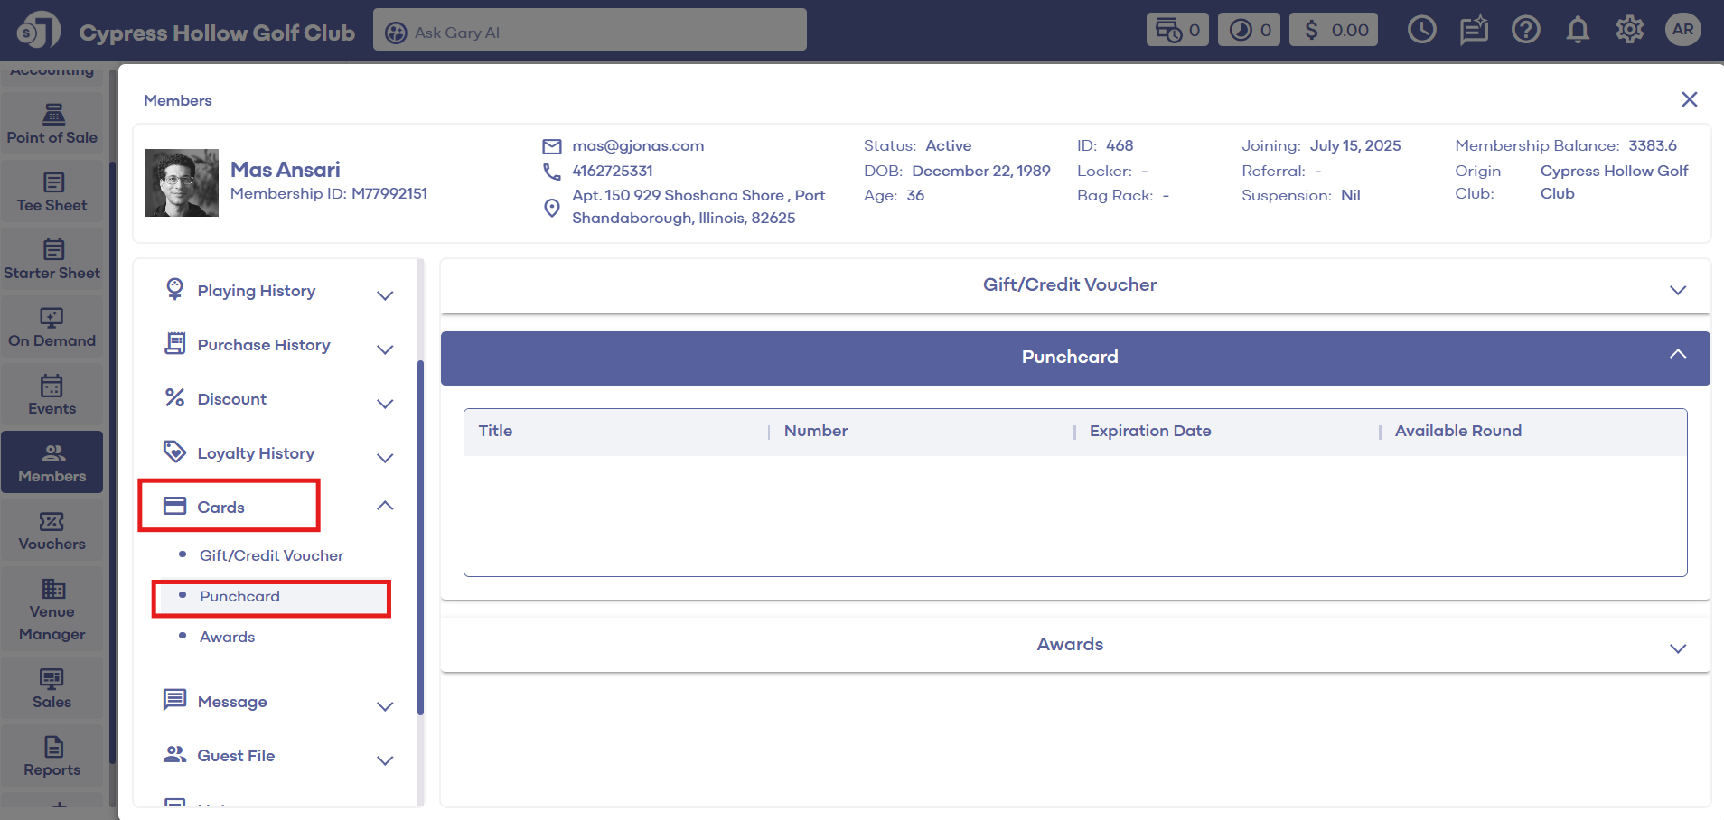
Task: Click the help question mark icon
Action: (x=1525, y=30)
